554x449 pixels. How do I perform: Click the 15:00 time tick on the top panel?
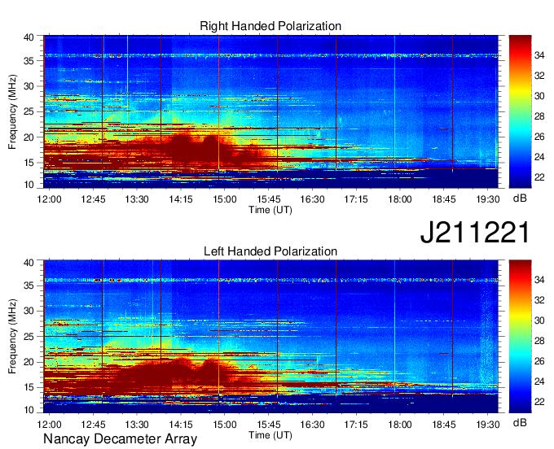click(x=225, y=199)
